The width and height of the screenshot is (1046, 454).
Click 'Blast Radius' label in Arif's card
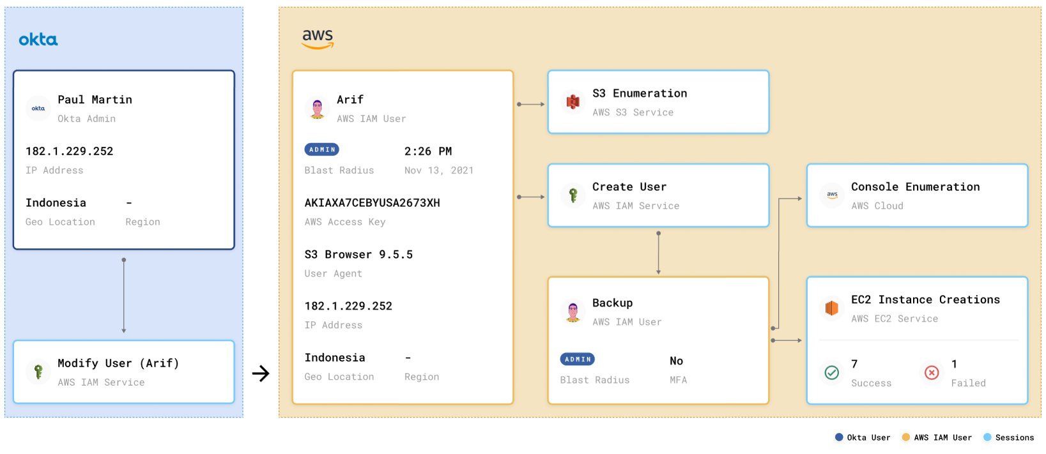pyautogui.click(x=339, y=170)
